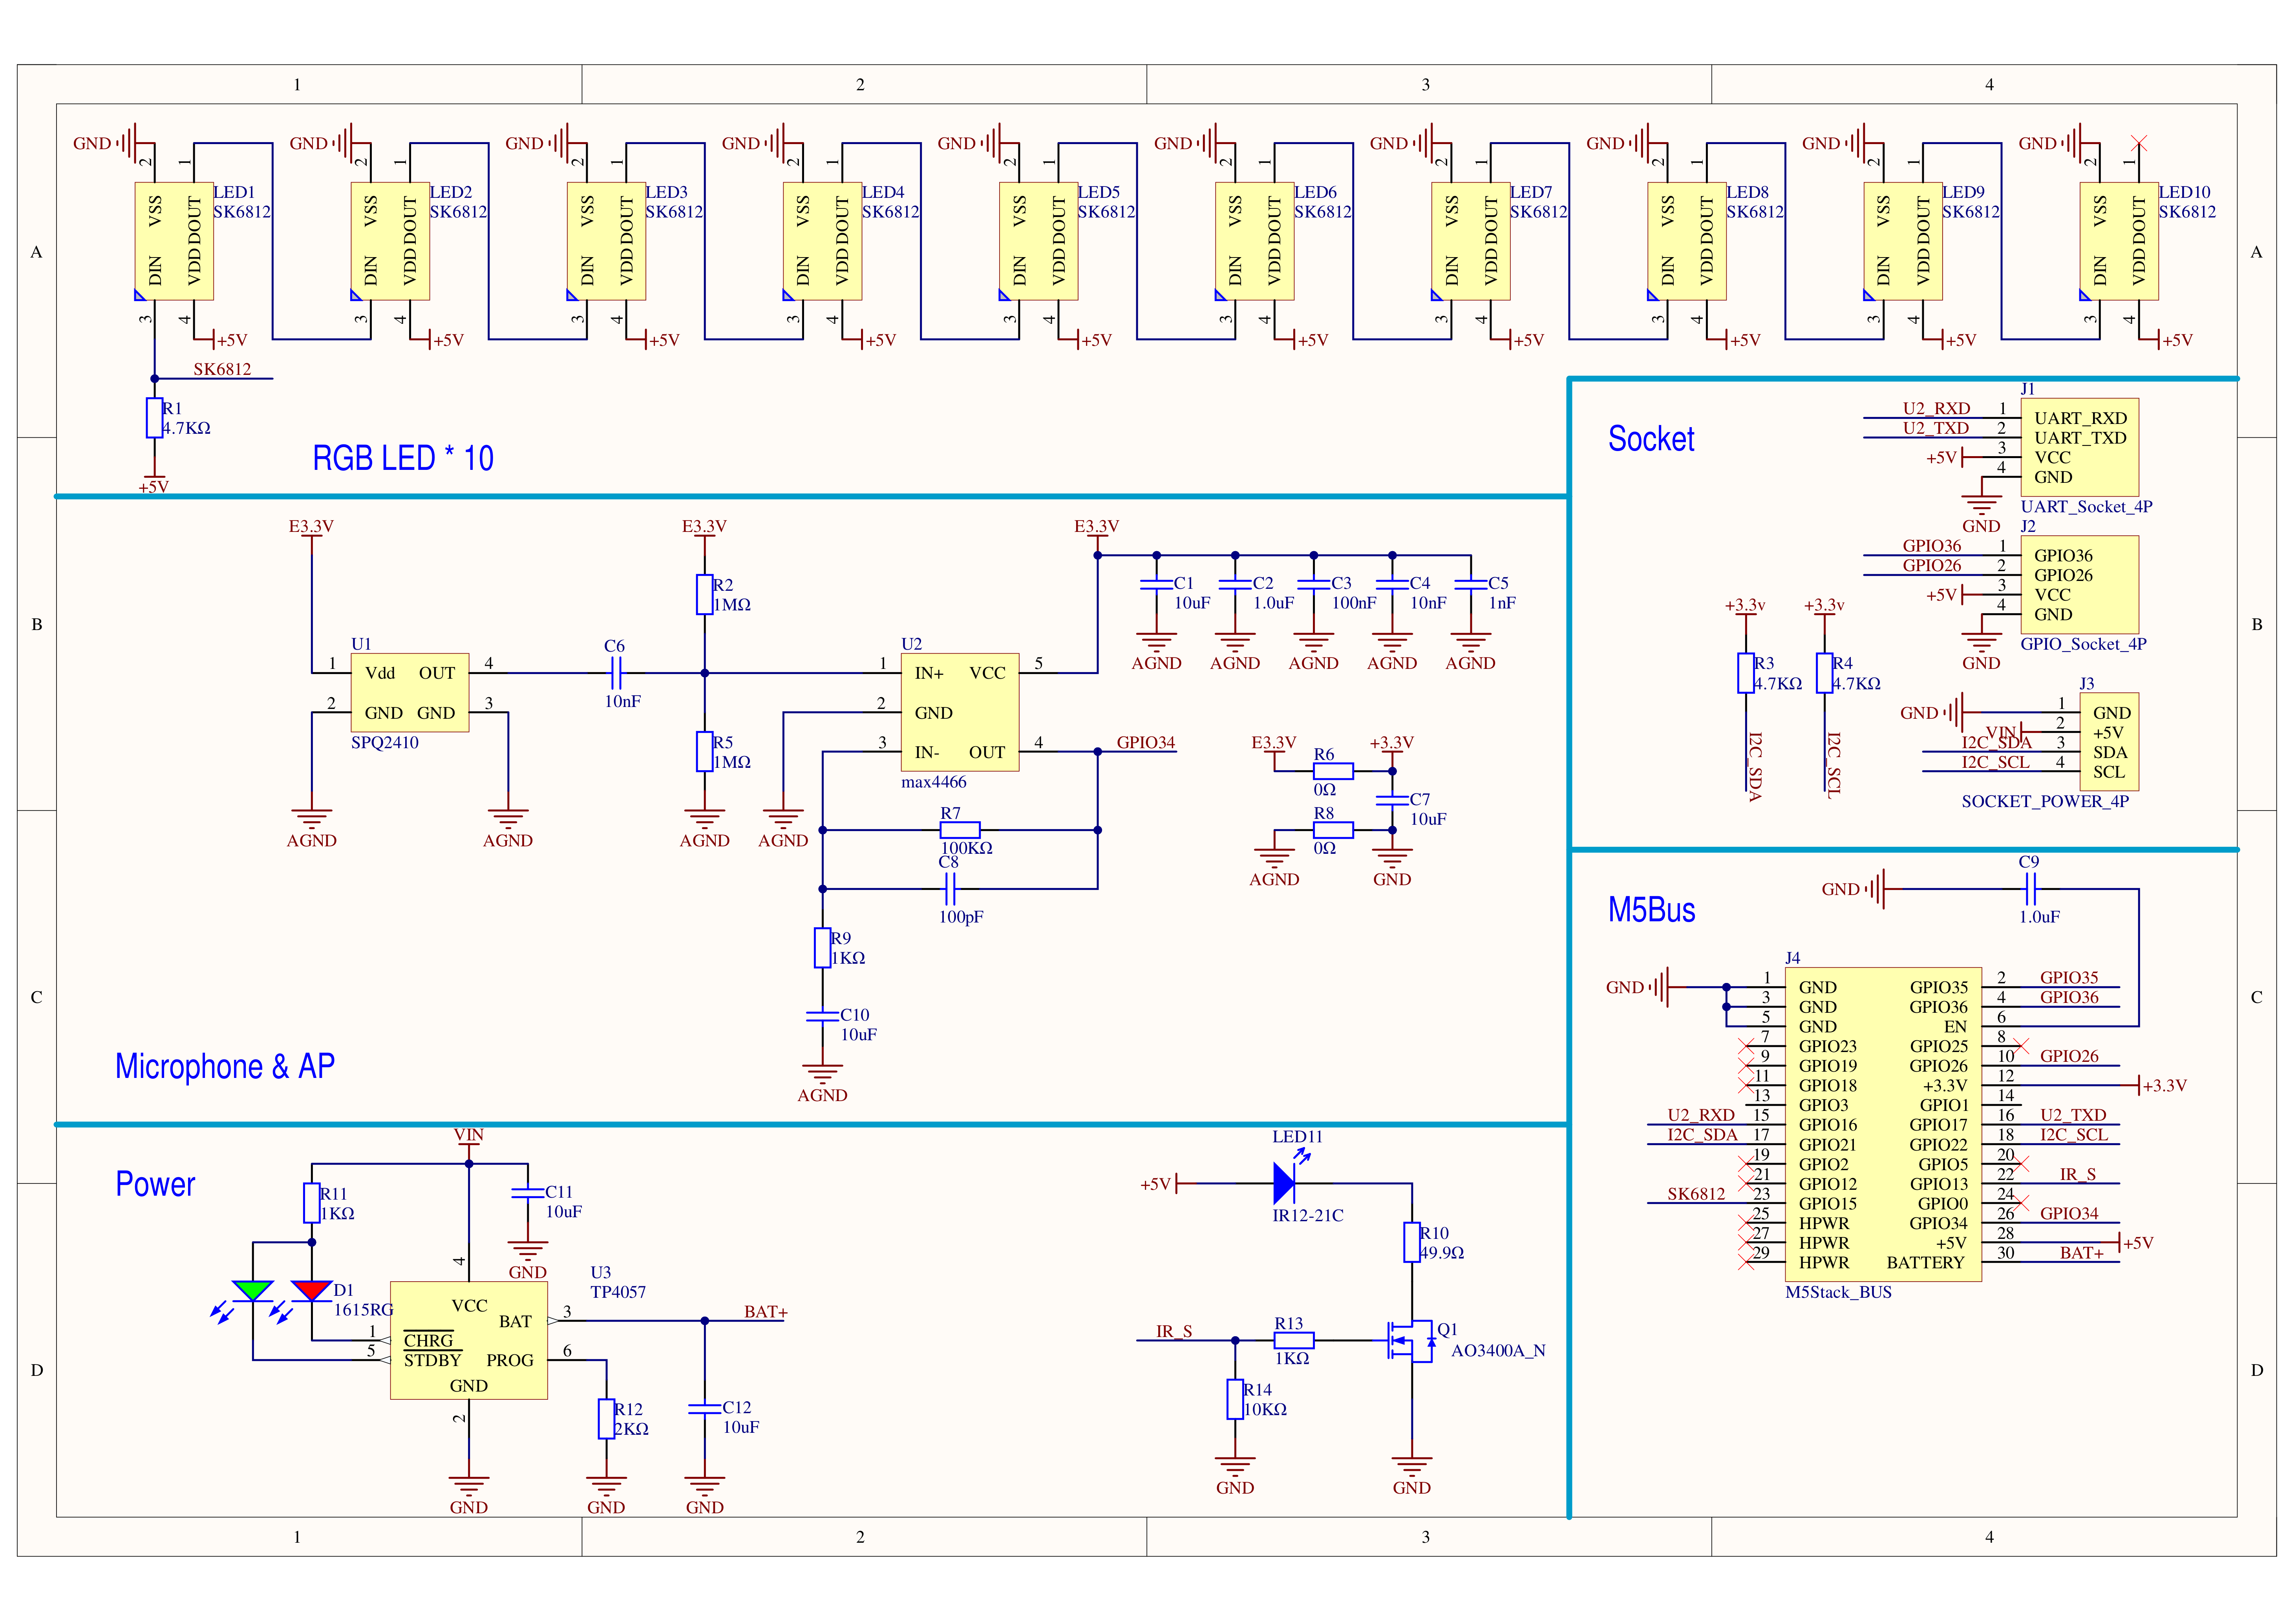The image size is (2296, 1622).
Task: Select the LED10 SK6812 component body
Action: [x=2119, y=241]
